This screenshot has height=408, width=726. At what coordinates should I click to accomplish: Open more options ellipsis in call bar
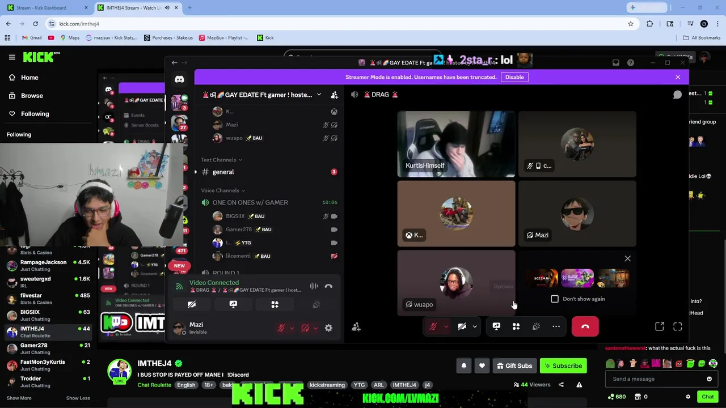tap(556, 326)
